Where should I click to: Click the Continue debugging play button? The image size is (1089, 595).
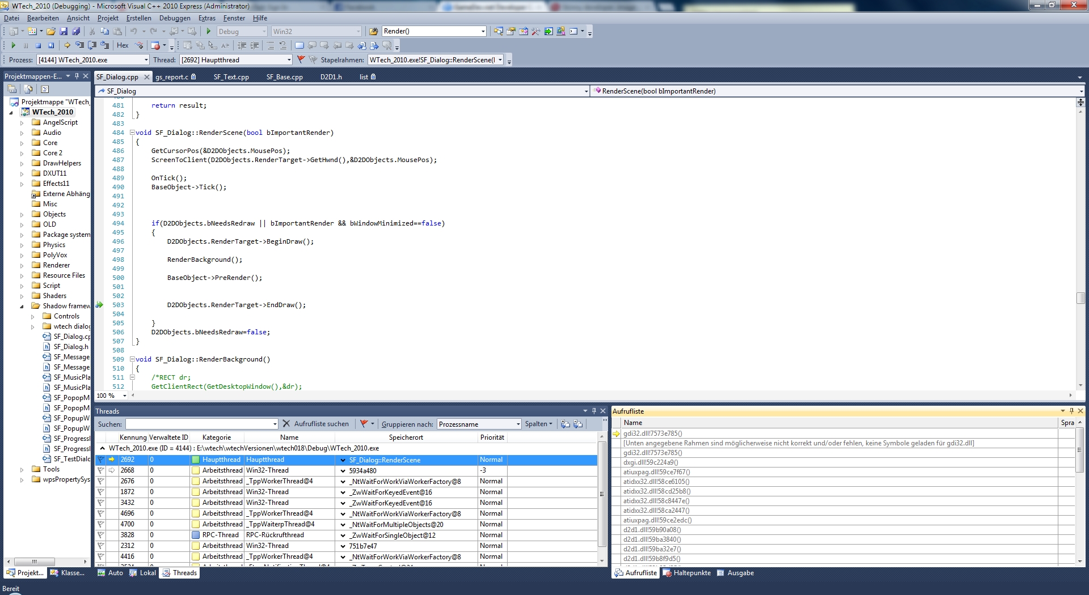(13, 45)
